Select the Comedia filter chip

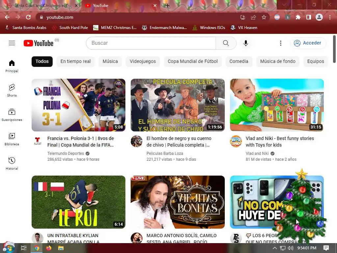tap(239, 61)
